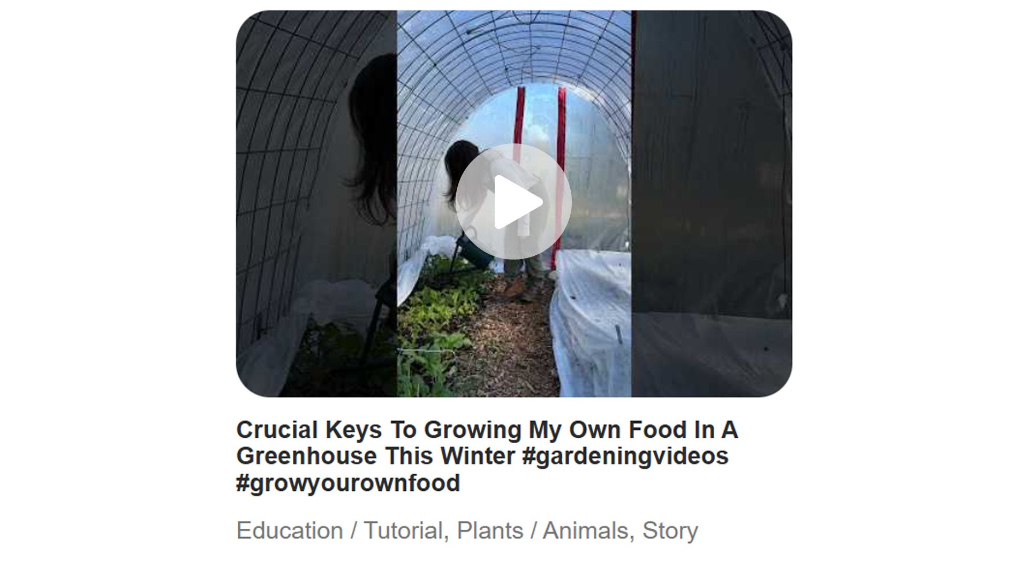
Task: Click the blurred left side of thumbnail
Action: click(x=316, y=203)
